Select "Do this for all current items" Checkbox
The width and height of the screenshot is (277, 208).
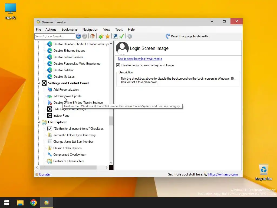tap(78, 129)
